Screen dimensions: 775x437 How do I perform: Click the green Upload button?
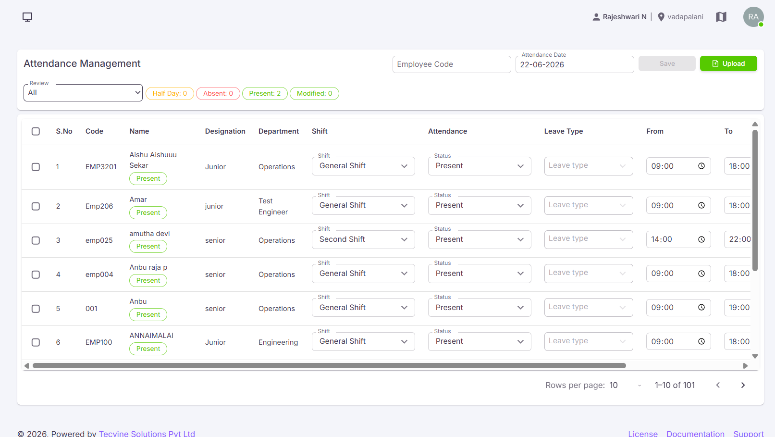click(x=728, y=63)
